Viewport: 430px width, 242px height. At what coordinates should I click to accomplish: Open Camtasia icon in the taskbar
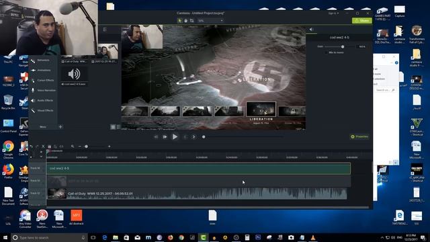click(203, 237)
